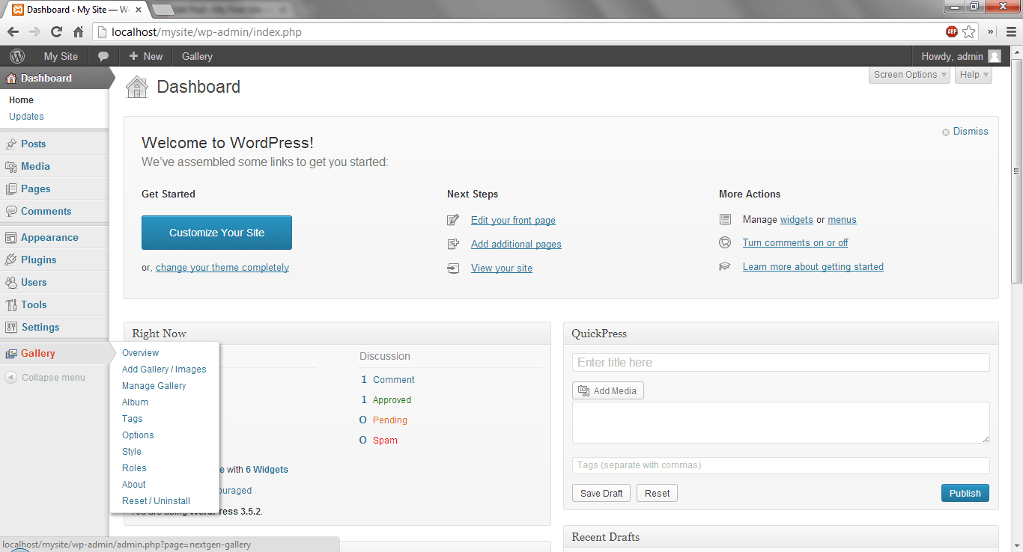Click the admin user avatar
Screen dimensions: 1023x552
[x=994, y=56]
